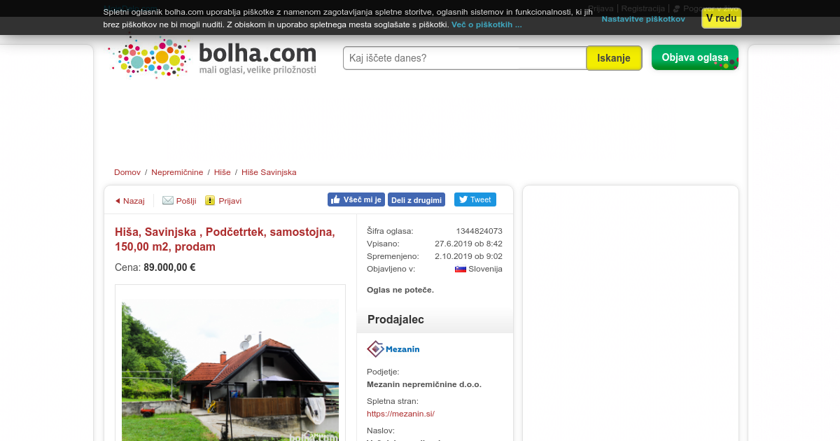The height and width of the screenshot is (441, 840).
Task: Open the house listing photo
Action: tap(230, 371)
